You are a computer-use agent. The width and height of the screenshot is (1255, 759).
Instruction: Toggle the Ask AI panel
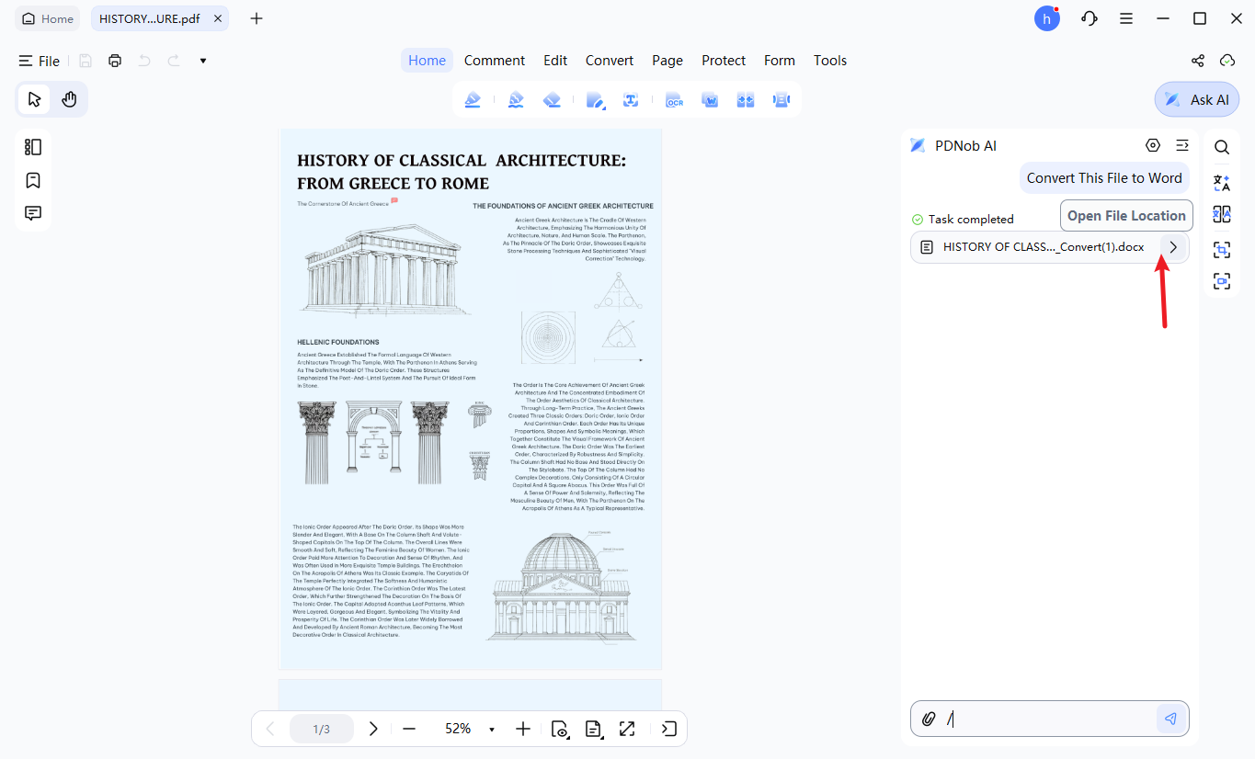coord(1197,99)
